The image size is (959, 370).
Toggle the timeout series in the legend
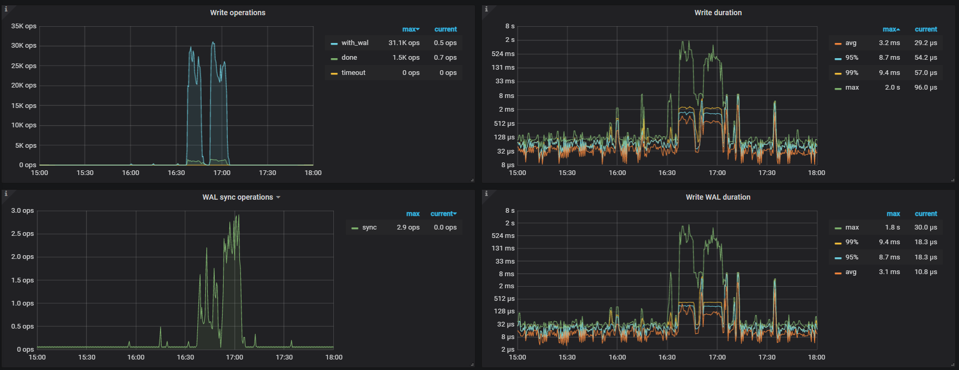[353, 73]
